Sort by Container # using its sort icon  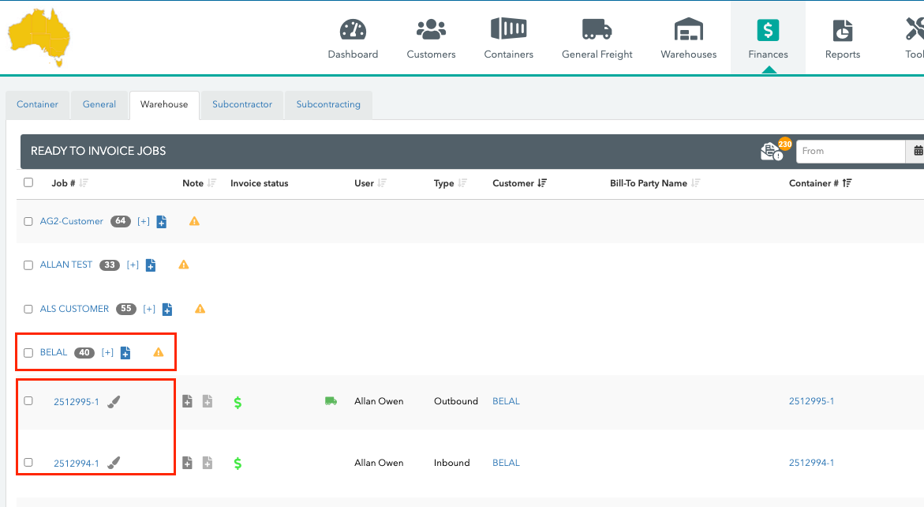(x=847, y=183)
